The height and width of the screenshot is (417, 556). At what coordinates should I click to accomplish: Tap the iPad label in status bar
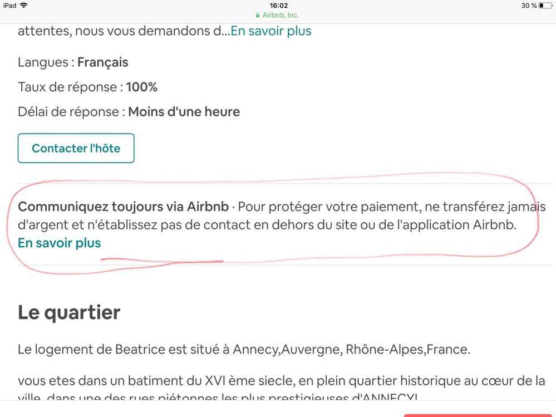(9, 5)
